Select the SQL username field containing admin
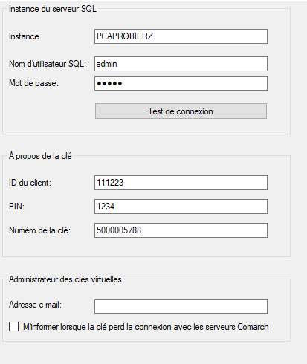The width and height of the screenshot is (307, 364). 181,64
